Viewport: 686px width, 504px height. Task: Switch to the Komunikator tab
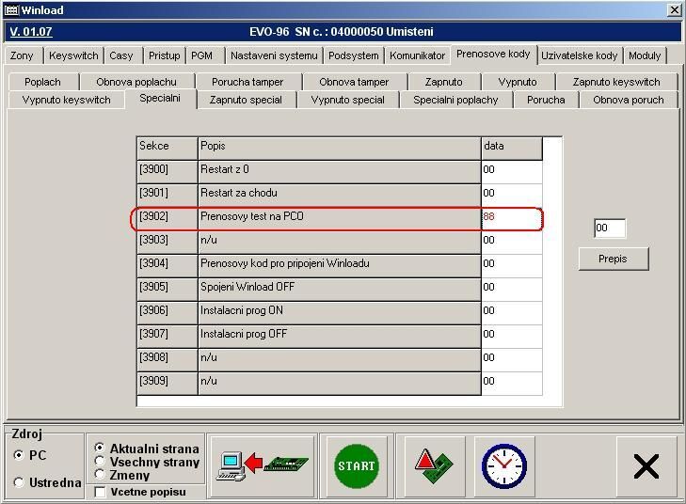coord(417,55)
